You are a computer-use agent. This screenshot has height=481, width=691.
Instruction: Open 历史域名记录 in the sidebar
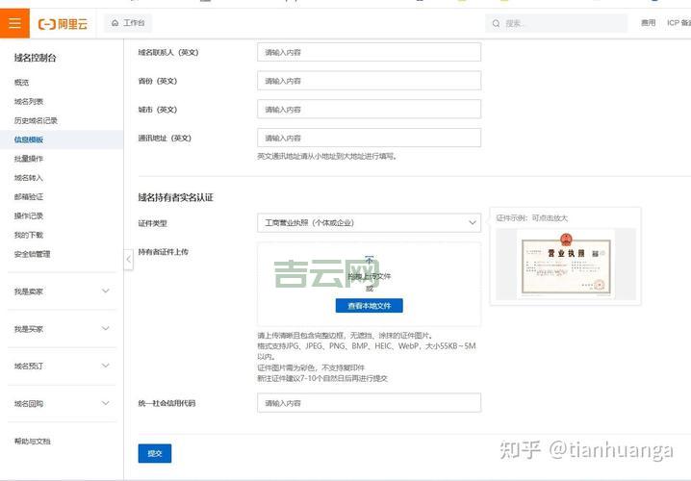(x=36, y=120)
